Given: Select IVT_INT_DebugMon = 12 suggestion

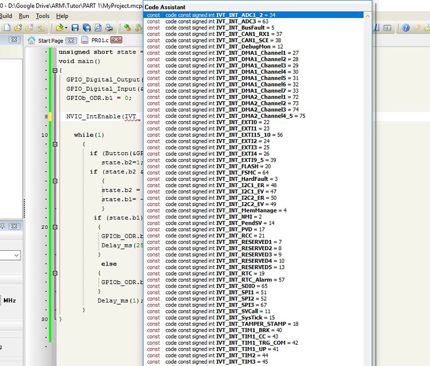Looking at the screenshot, I should [x=254, y=47].
